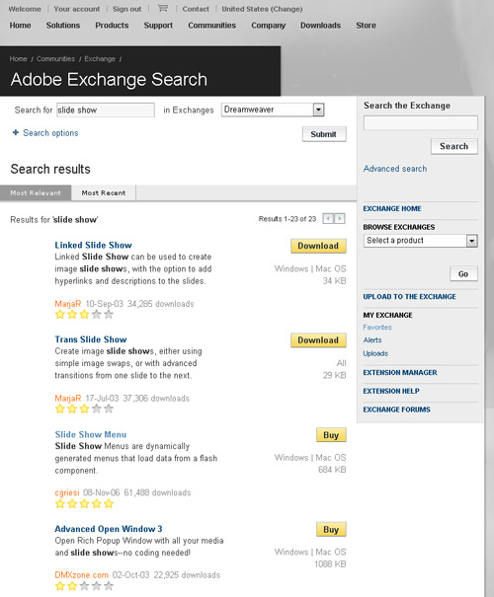The height and width of the screenshot is (597, 494).
Task: Go to next results page arrow
Action: (x=340, y=218)
